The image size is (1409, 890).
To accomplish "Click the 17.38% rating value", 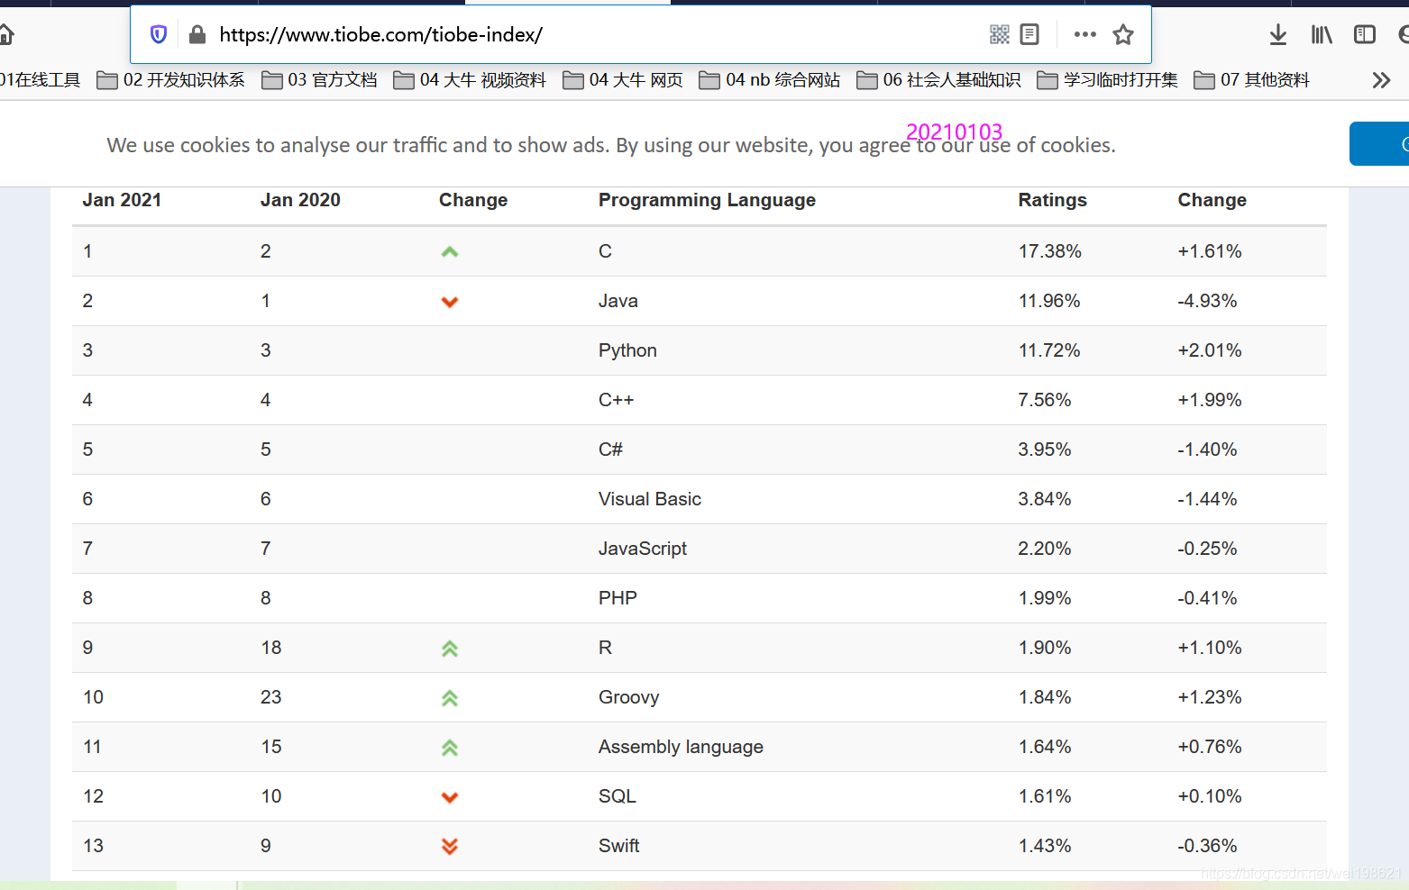I will [1049, 251].
